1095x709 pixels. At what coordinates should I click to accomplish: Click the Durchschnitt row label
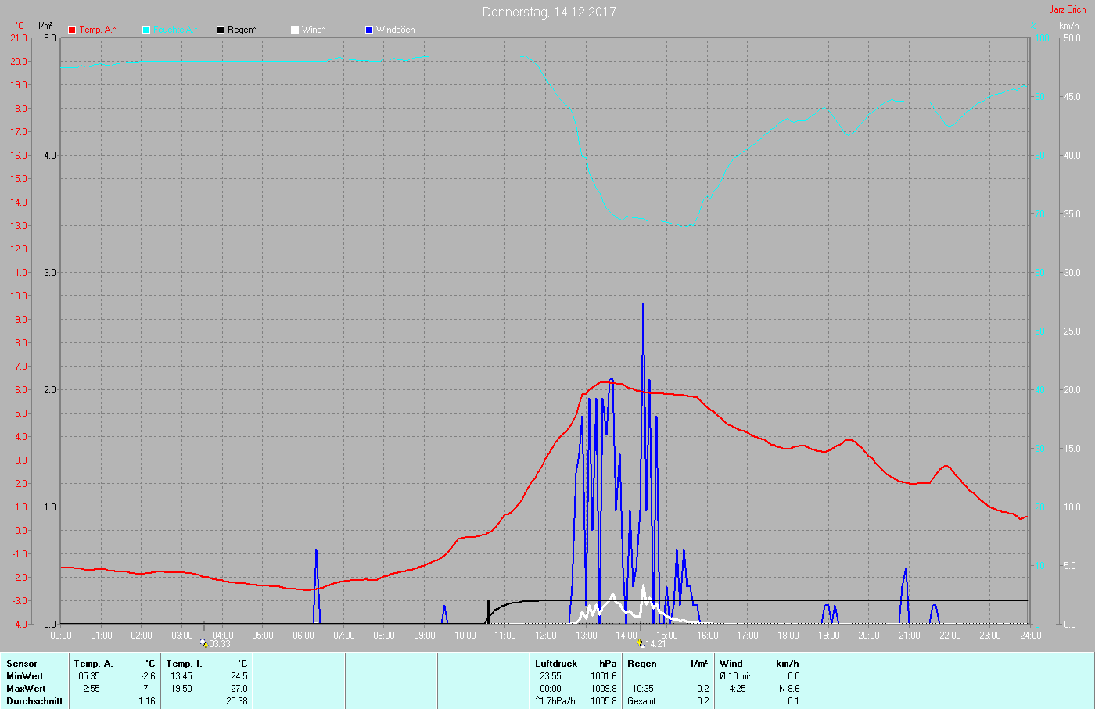point(34,701)
